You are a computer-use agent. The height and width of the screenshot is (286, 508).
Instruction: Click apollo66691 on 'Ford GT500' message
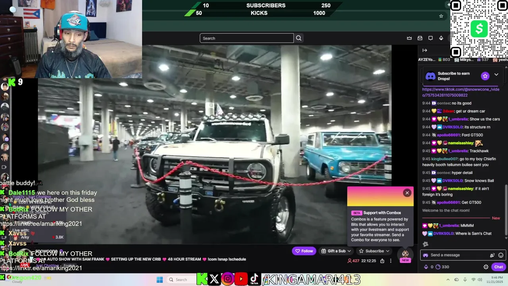449,135
